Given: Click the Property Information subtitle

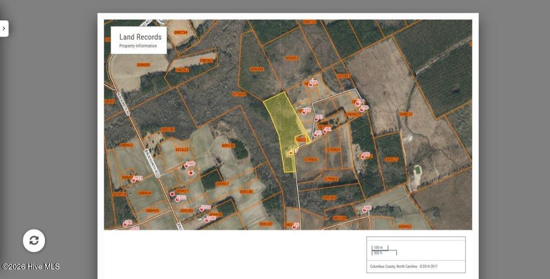Looking at the screenshot, I should [138, 46].
